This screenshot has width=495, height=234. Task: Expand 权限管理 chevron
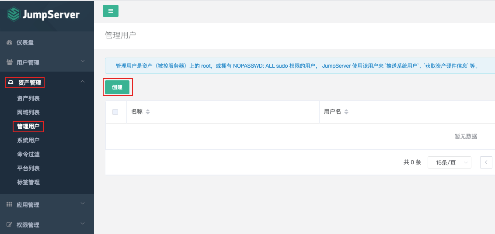tap(83, 224)
